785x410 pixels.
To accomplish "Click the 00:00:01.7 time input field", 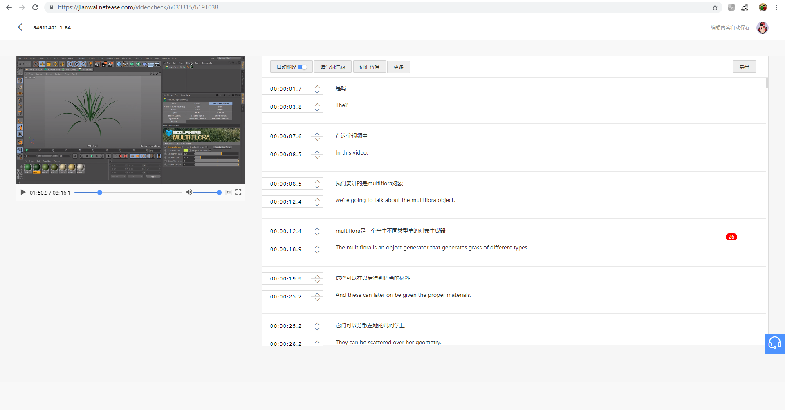I will pyautogui.click(x=286, y=89).
